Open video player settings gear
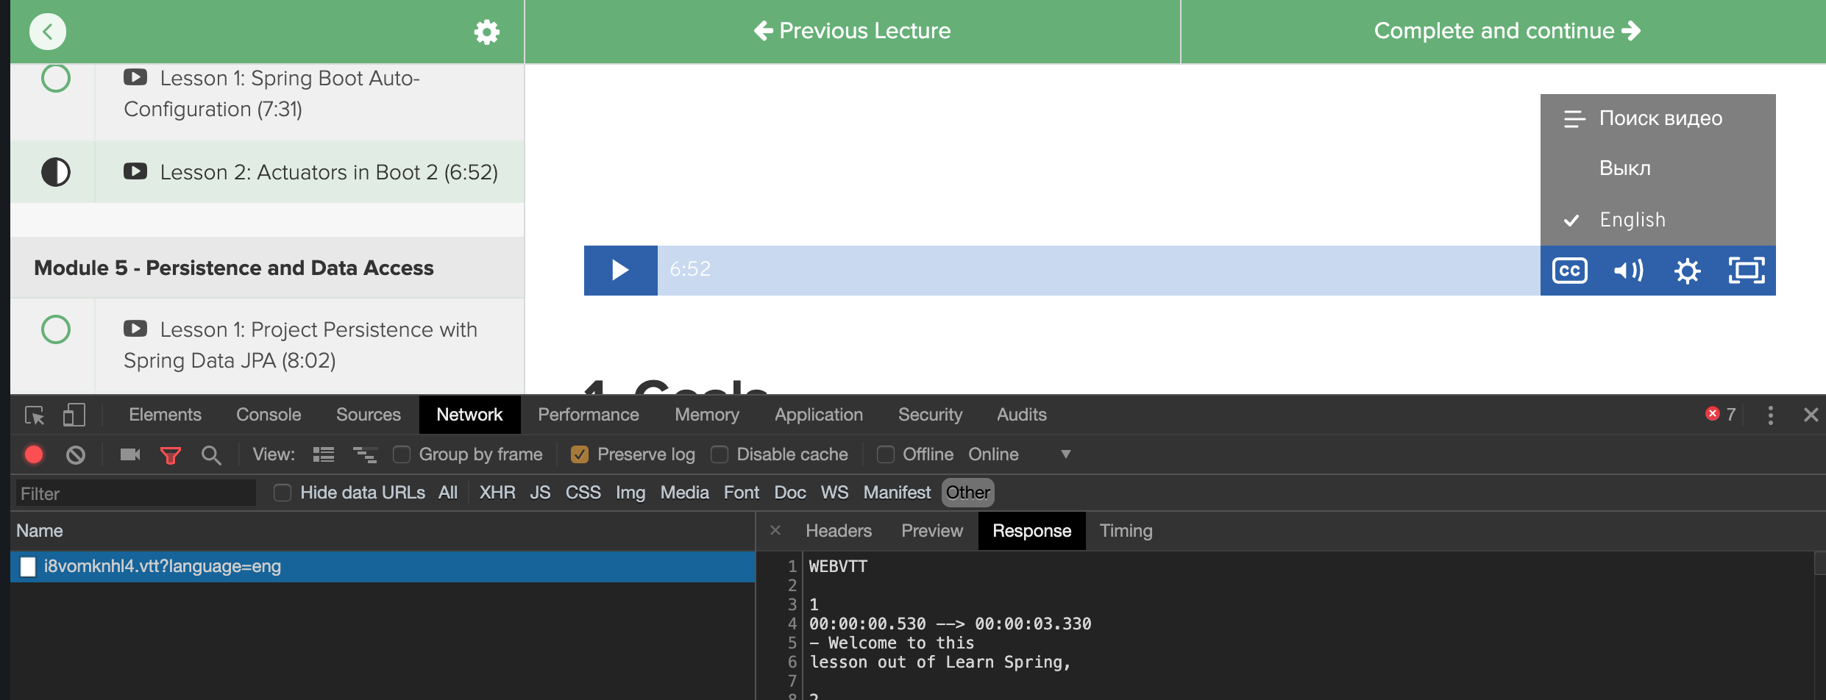Viewport: 1826px width, 700px height. [x=1687, y=271]
